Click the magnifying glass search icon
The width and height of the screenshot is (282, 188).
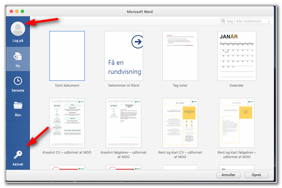[223, 21]
